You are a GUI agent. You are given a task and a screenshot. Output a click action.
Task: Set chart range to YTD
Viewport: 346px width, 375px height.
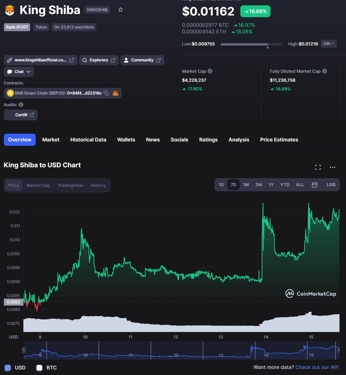click(x=285, y=185)
